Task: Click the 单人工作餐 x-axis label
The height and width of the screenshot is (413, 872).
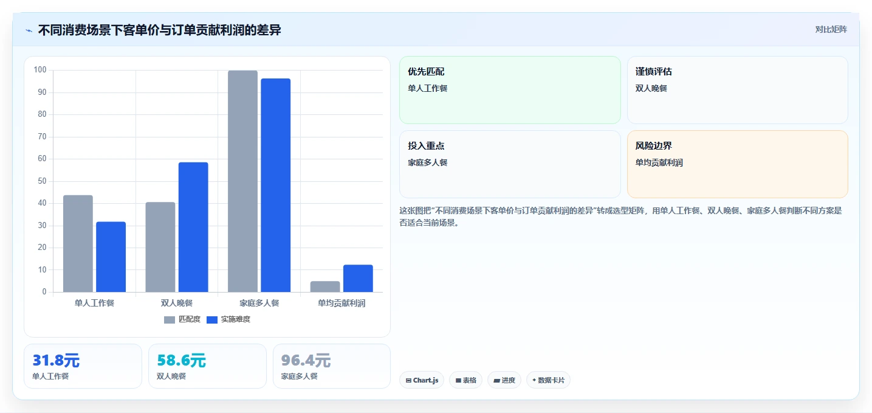Action: [94, 303]
